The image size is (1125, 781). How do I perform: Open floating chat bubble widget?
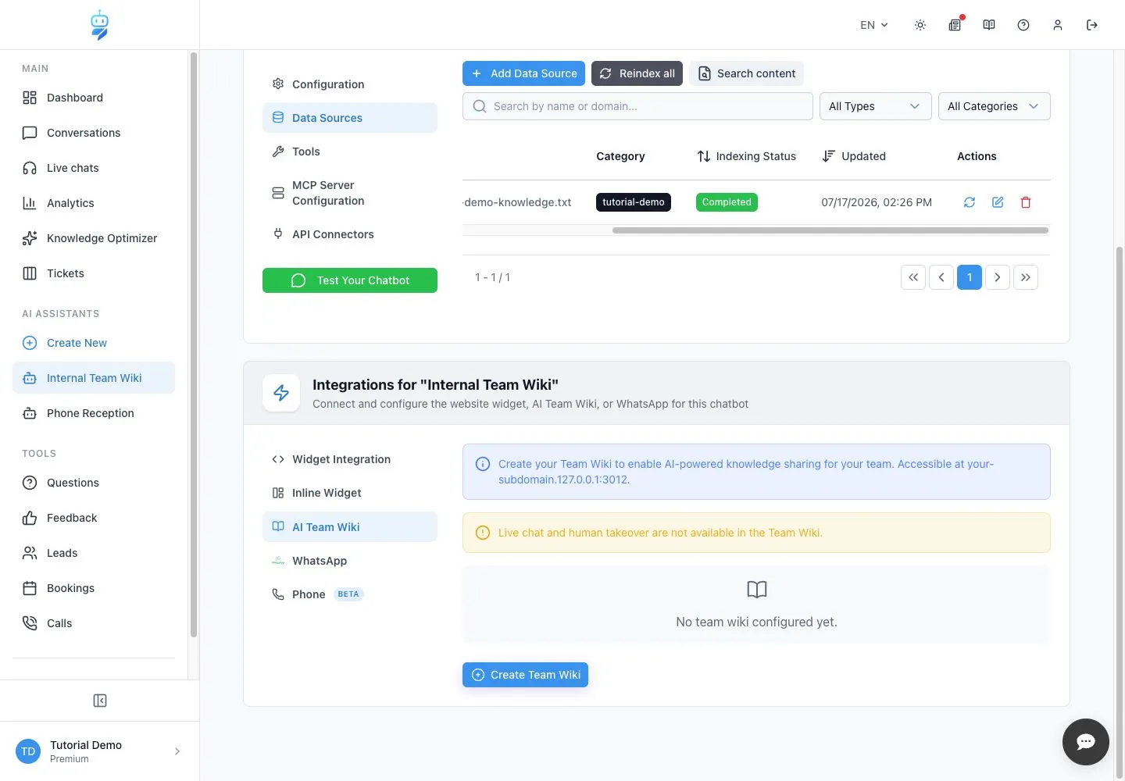[1086, 742]
